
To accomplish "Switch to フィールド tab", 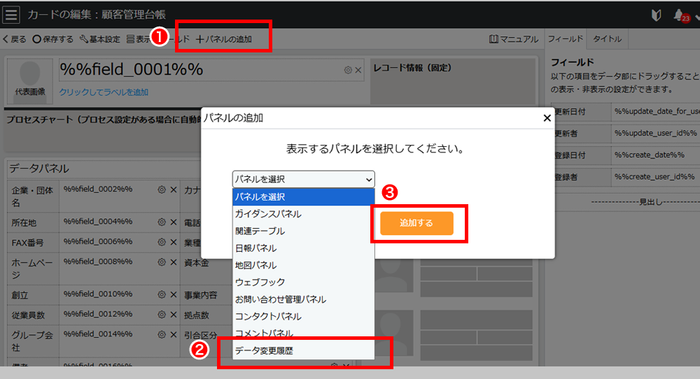I will pyautogui.click(x=565, y=38).
